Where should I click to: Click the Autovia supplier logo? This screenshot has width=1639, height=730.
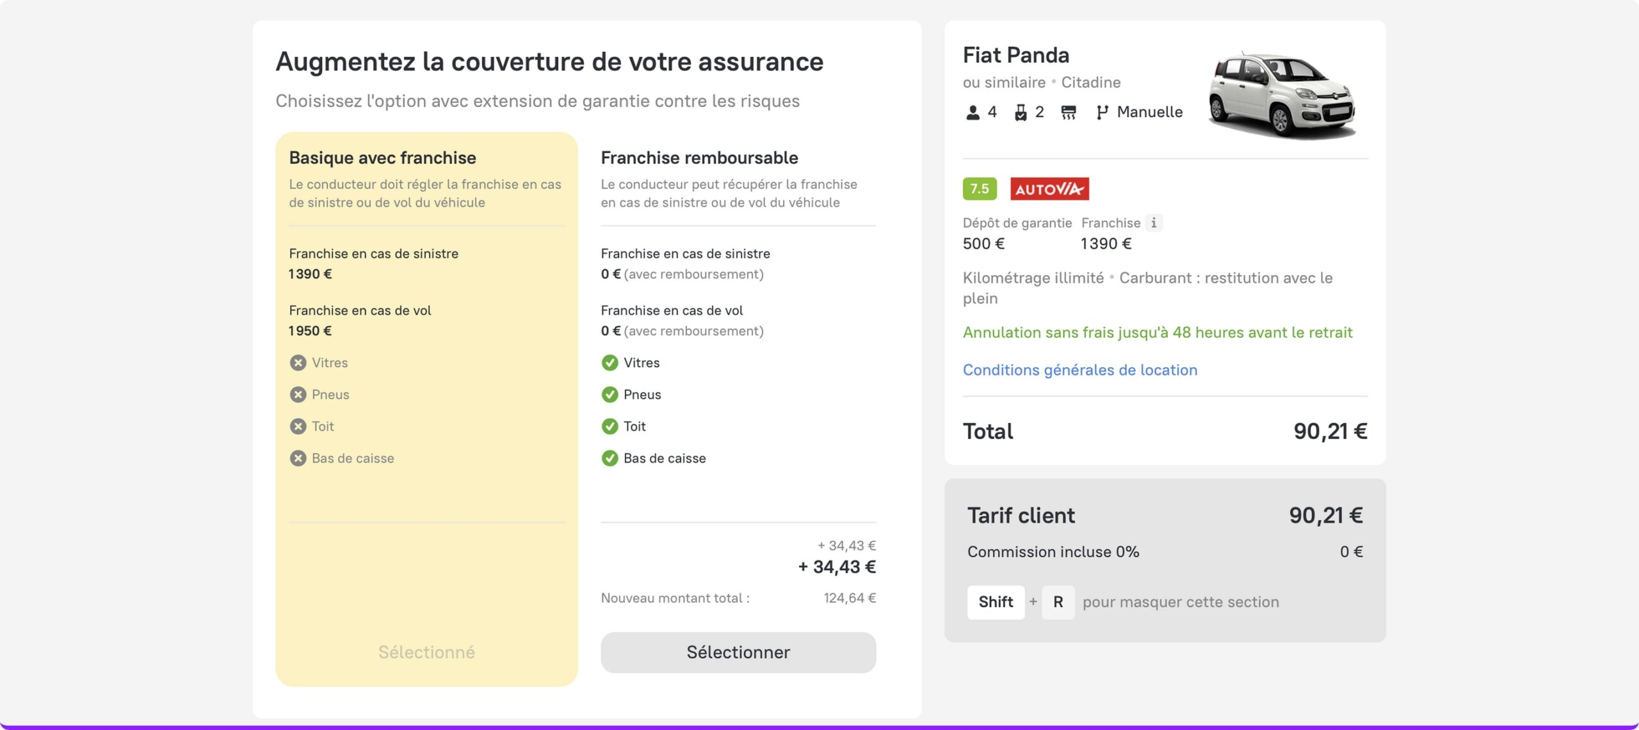click(1049, 189)
